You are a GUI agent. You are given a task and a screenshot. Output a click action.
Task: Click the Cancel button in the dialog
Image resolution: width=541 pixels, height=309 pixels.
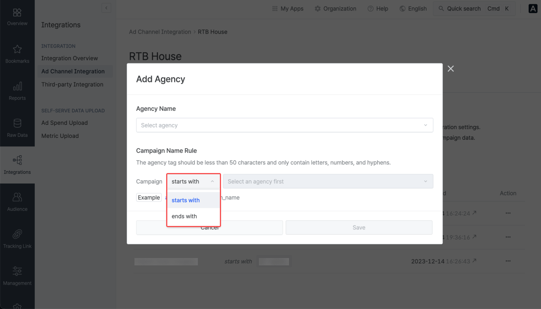pos(209,228)
